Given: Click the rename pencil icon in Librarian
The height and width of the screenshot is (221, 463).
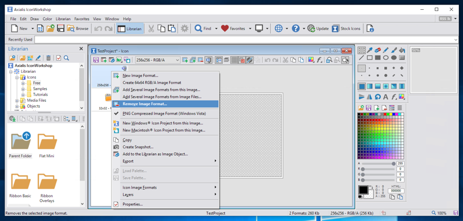Looking at the screenshot, I should [38, 58].
